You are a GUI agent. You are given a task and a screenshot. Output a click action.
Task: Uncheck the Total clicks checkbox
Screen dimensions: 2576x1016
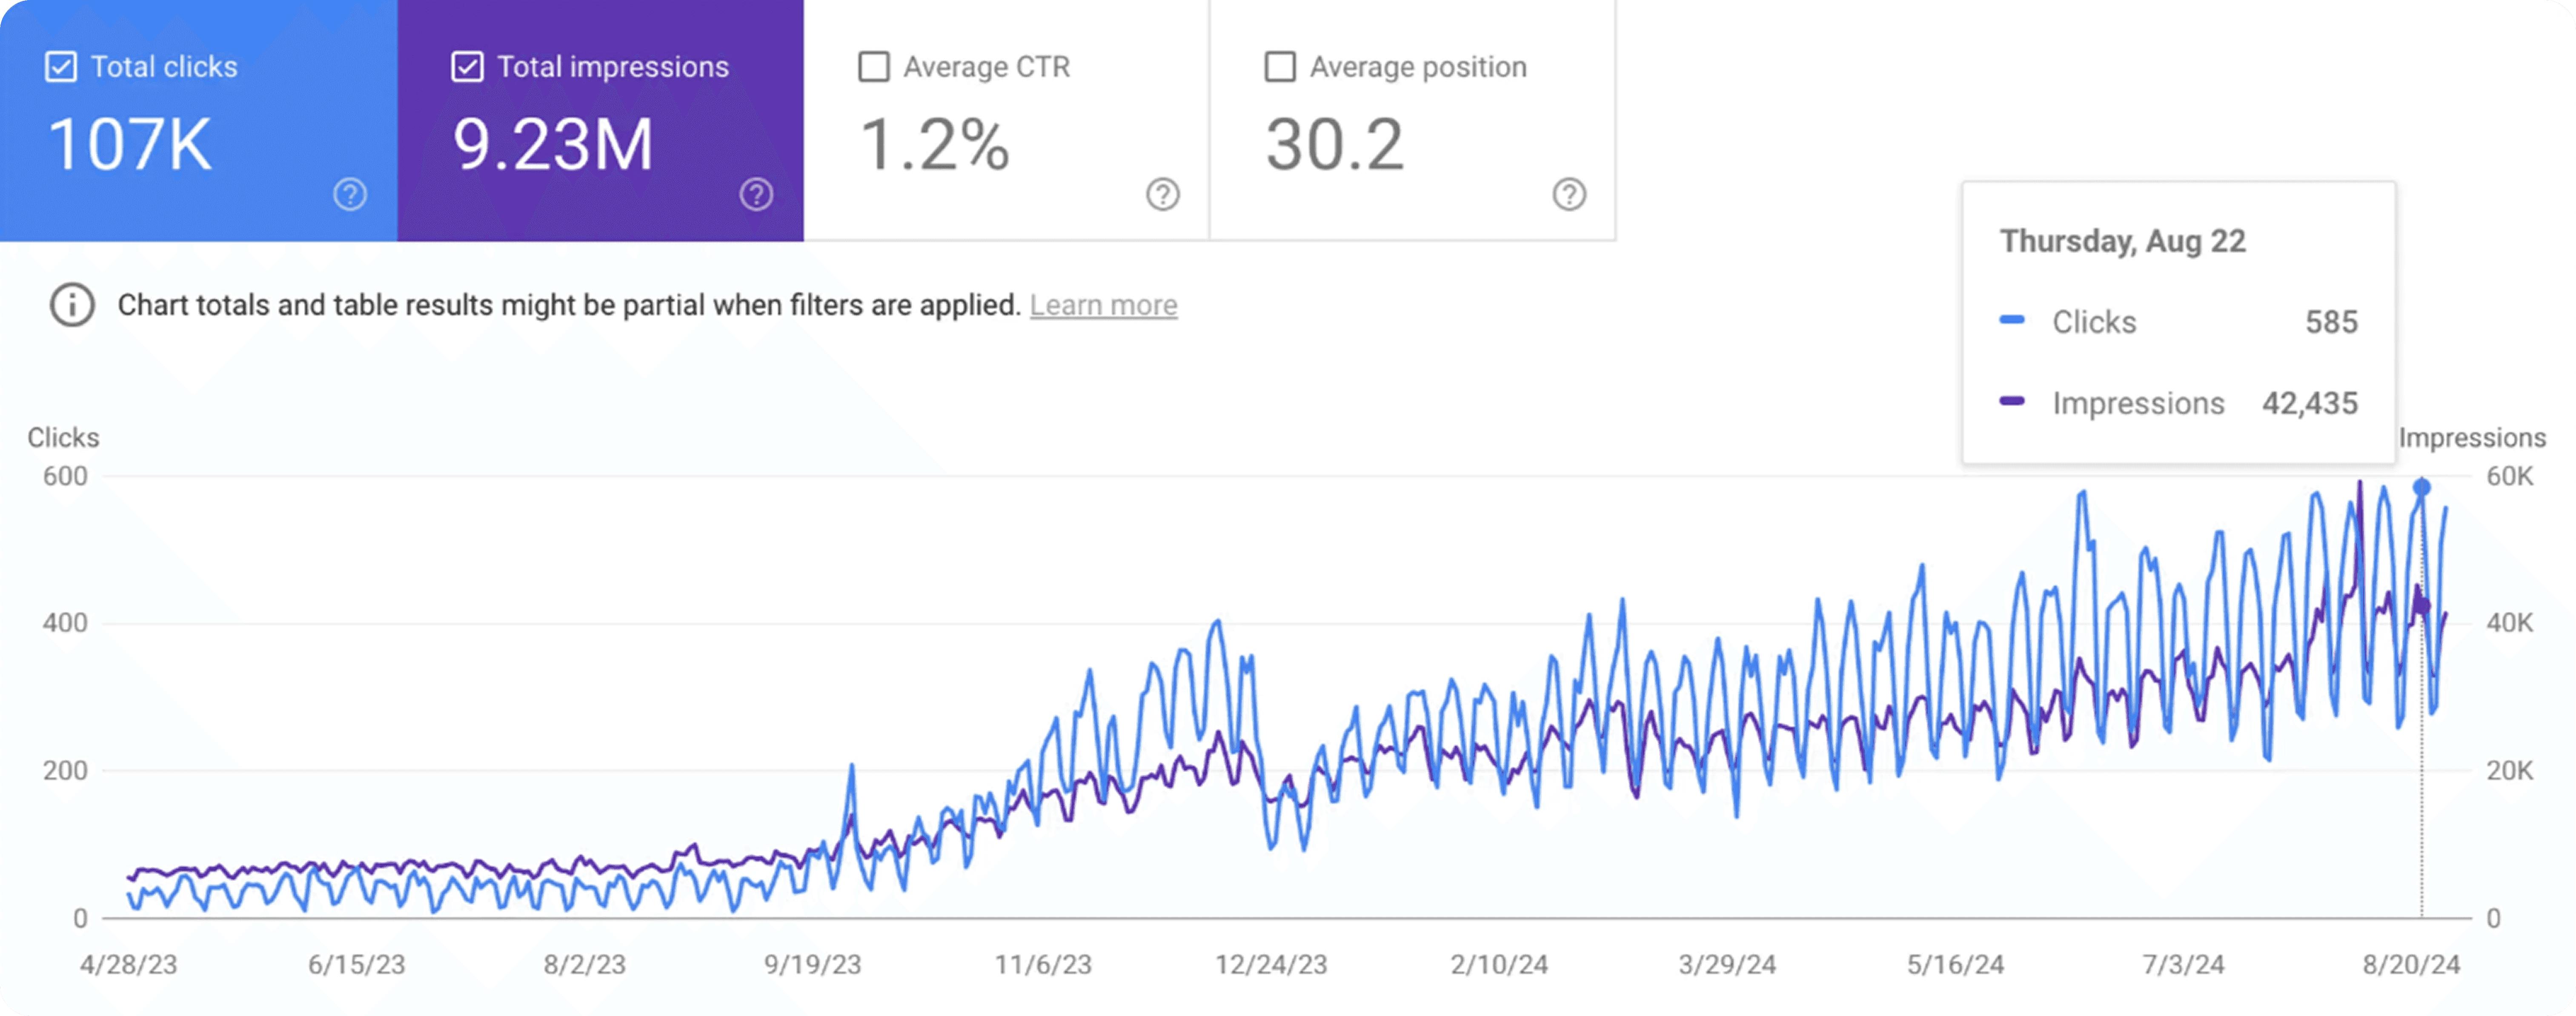pyautogui.click(x=61, y=67)
